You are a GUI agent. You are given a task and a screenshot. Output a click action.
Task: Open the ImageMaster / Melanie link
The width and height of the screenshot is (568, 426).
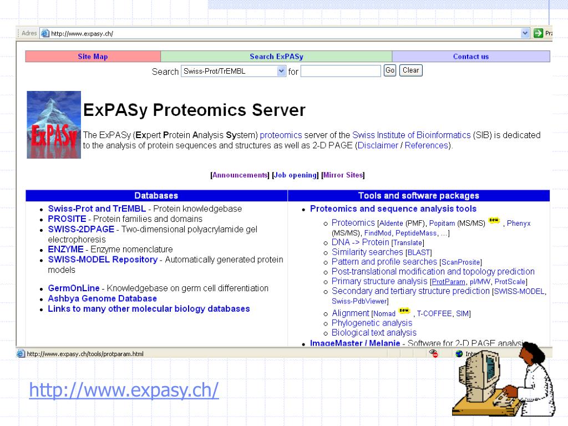point(355,343)
